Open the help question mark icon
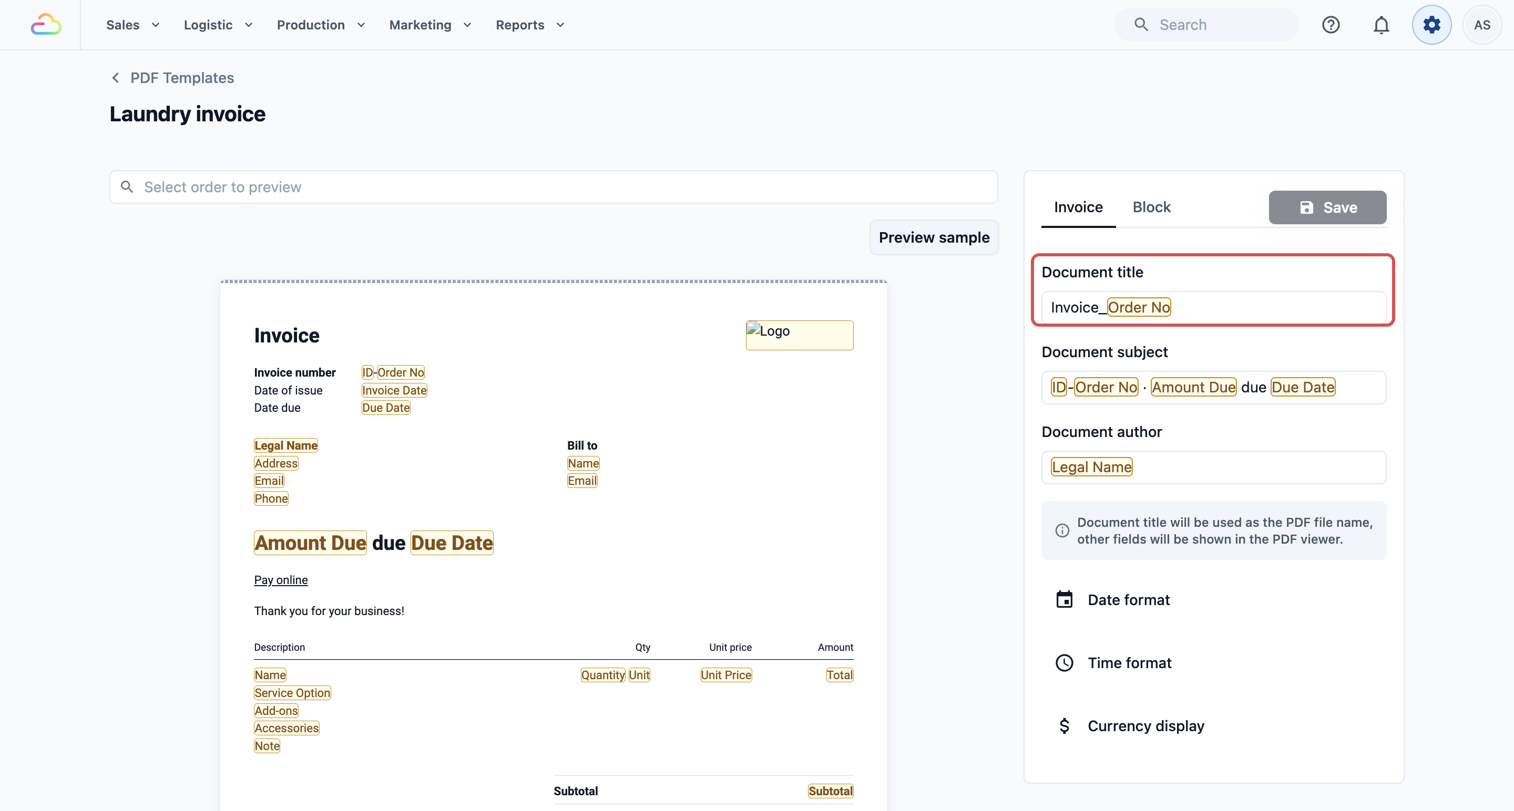Screen dimensions: 1514x811 click(x=1331, y=25)
